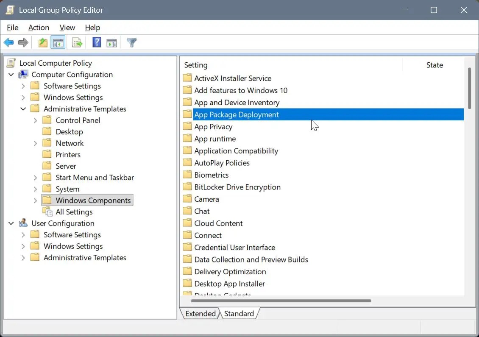Viewport: 479px width, 337px height.
Task: Sort by the State column header
Action: click(434, 65)
